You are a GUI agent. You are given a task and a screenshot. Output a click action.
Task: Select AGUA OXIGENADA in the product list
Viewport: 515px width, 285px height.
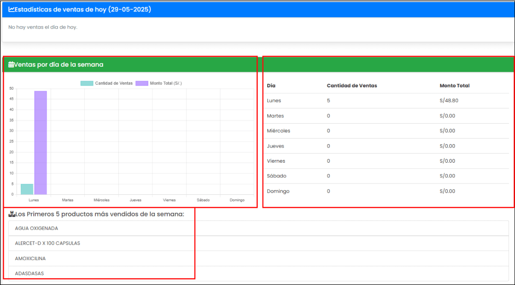(36, 228)
